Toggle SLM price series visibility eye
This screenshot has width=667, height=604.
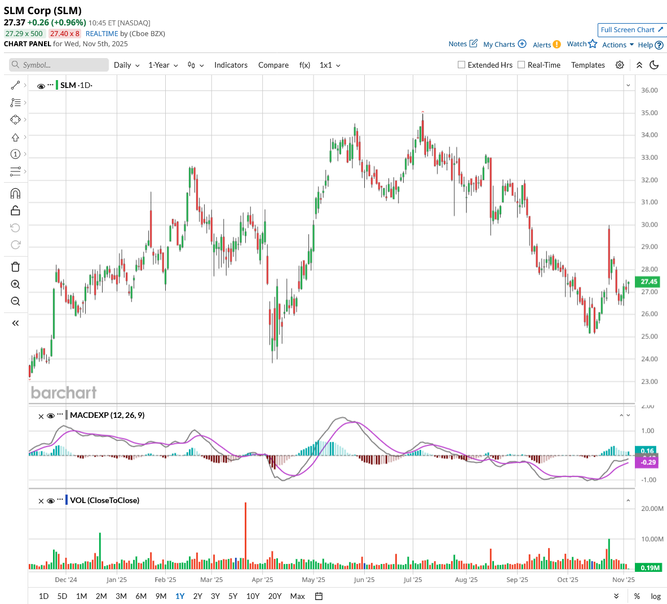tap(41, 86)
